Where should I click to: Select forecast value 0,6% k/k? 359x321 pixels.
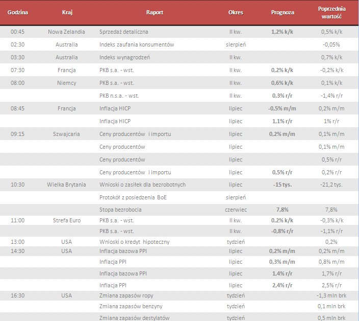pos(282,83)
